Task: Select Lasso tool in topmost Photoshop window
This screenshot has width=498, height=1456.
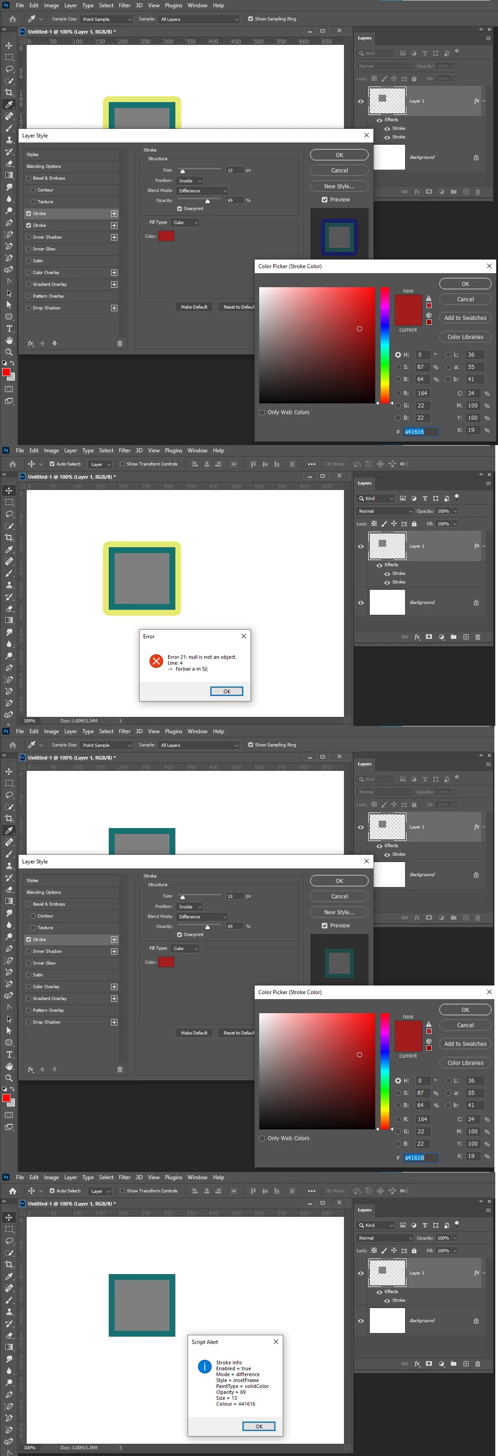Action: click(9, 69)
